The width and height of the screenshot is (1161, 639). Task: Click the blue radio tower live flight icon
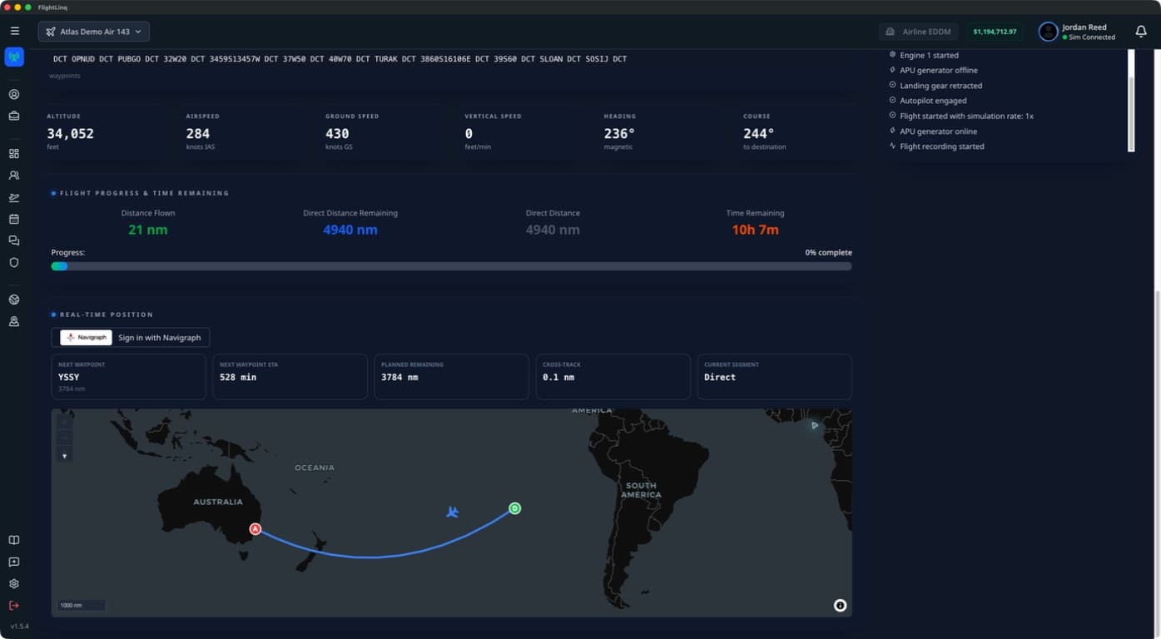click(14, 57)
